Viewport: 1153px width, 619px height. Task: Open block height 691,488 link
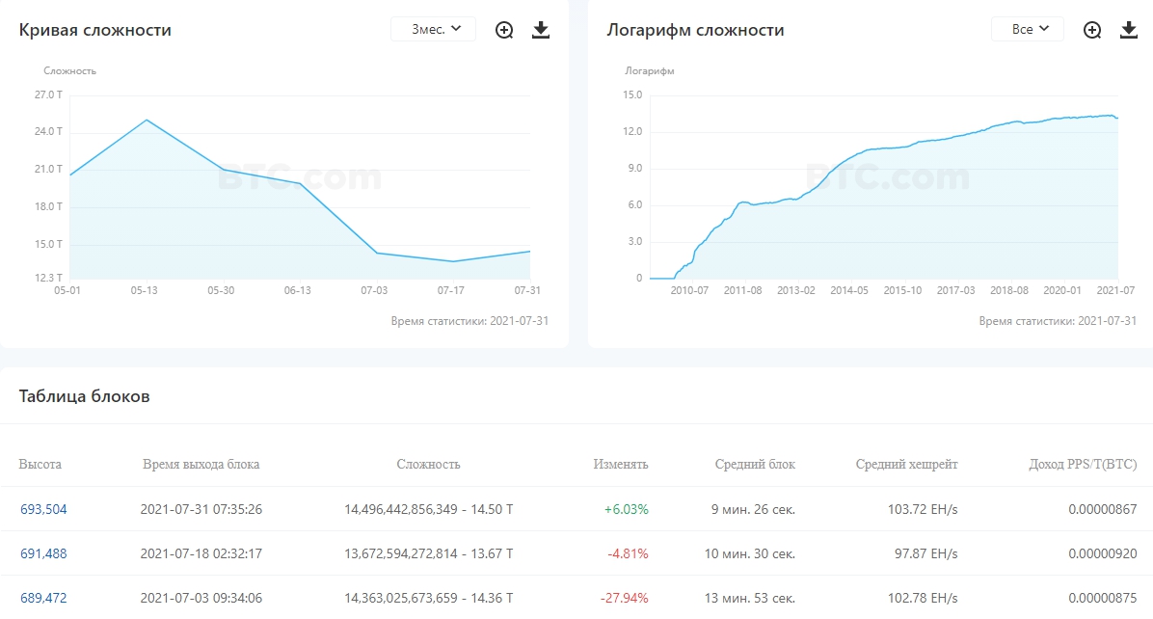(43, 553)
